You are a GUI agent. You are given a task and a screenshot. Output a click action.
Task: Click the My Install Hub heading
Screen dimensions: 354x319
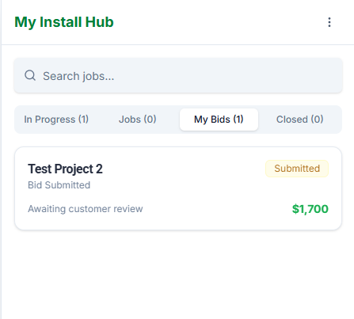pyautogui.click(x=64, y=22)
